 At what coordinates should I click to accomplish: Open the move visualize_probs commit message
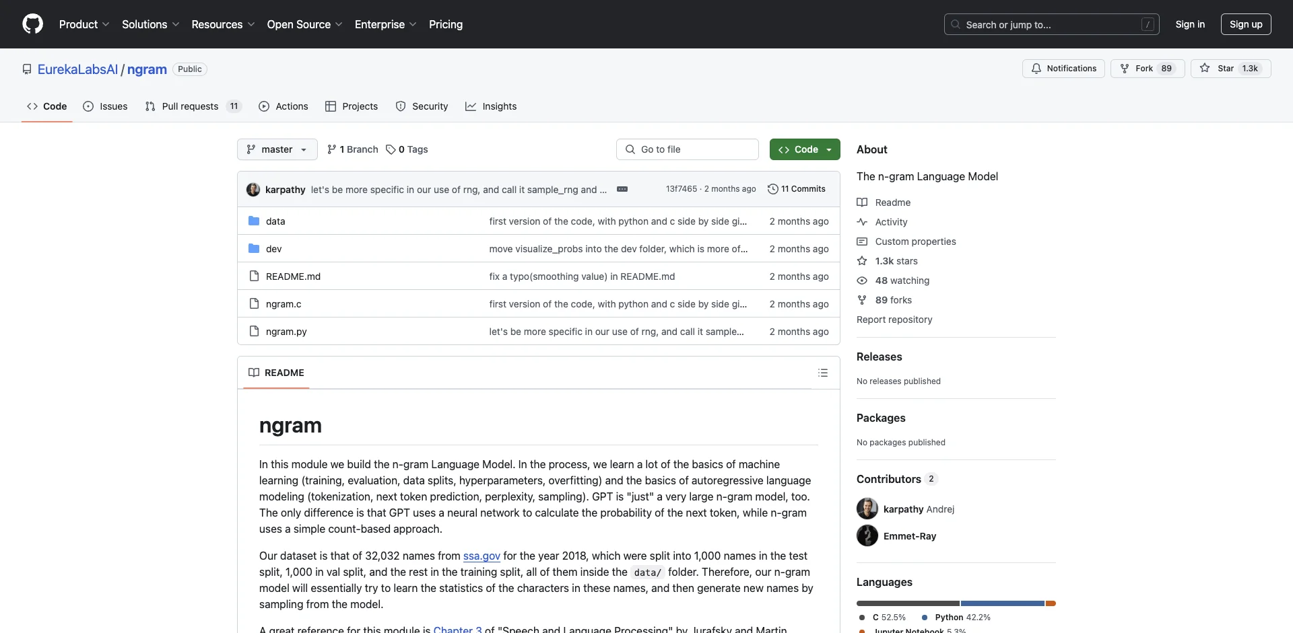click(618, 249)
